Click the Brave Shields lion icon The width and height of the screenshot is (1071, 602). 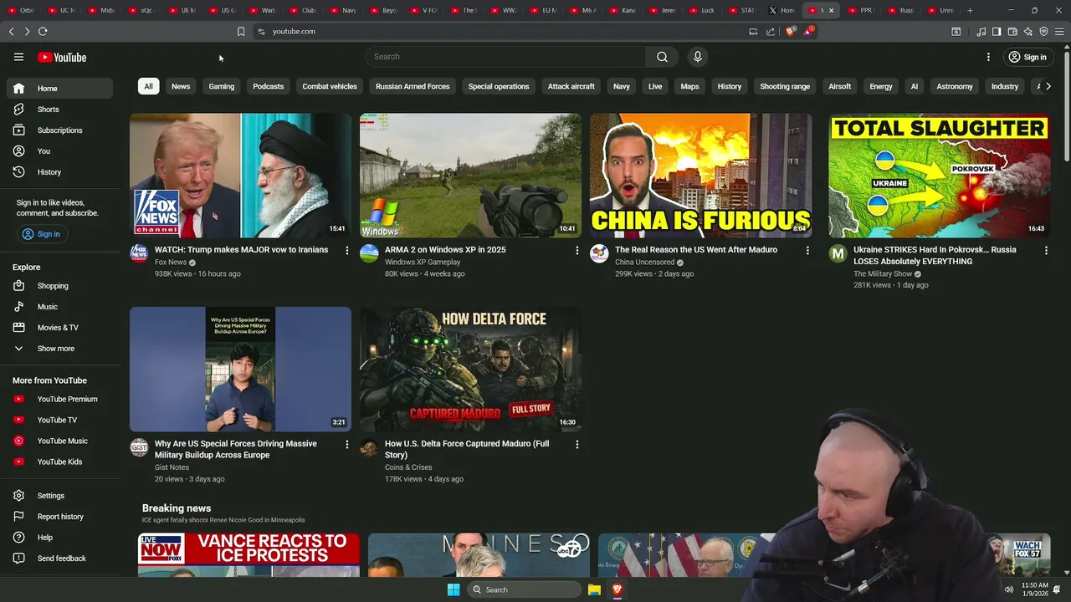point(791,31)
